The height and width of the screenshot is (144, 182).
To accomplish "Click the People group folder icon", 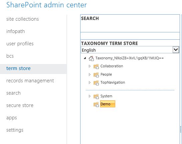I will coord(96,75).
